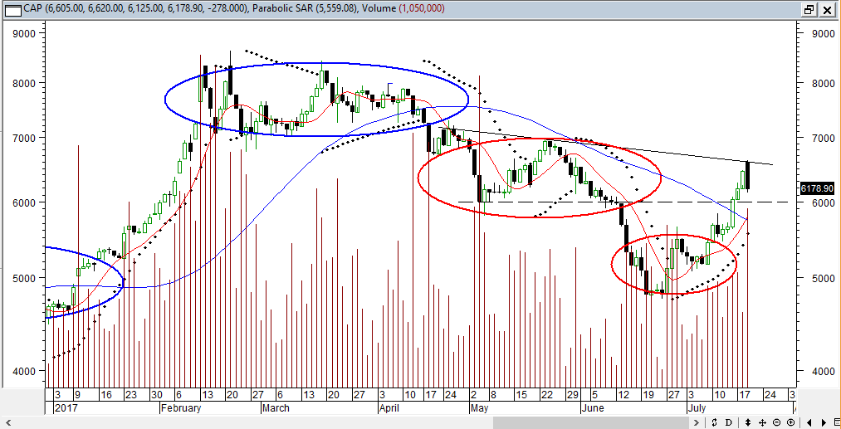Restore the chart window size

[809, 10]
